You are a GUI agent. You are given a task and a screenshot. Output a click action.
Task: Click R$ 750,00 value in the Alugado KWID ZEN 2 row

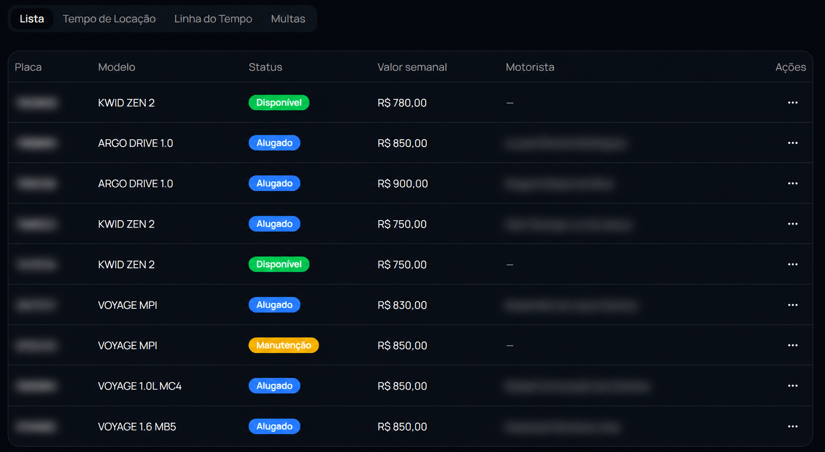402,224
